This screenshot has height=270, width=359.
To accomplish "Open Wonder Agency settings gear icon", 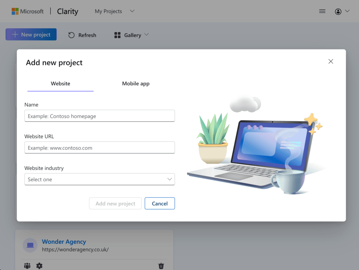I will coord(39,266).
